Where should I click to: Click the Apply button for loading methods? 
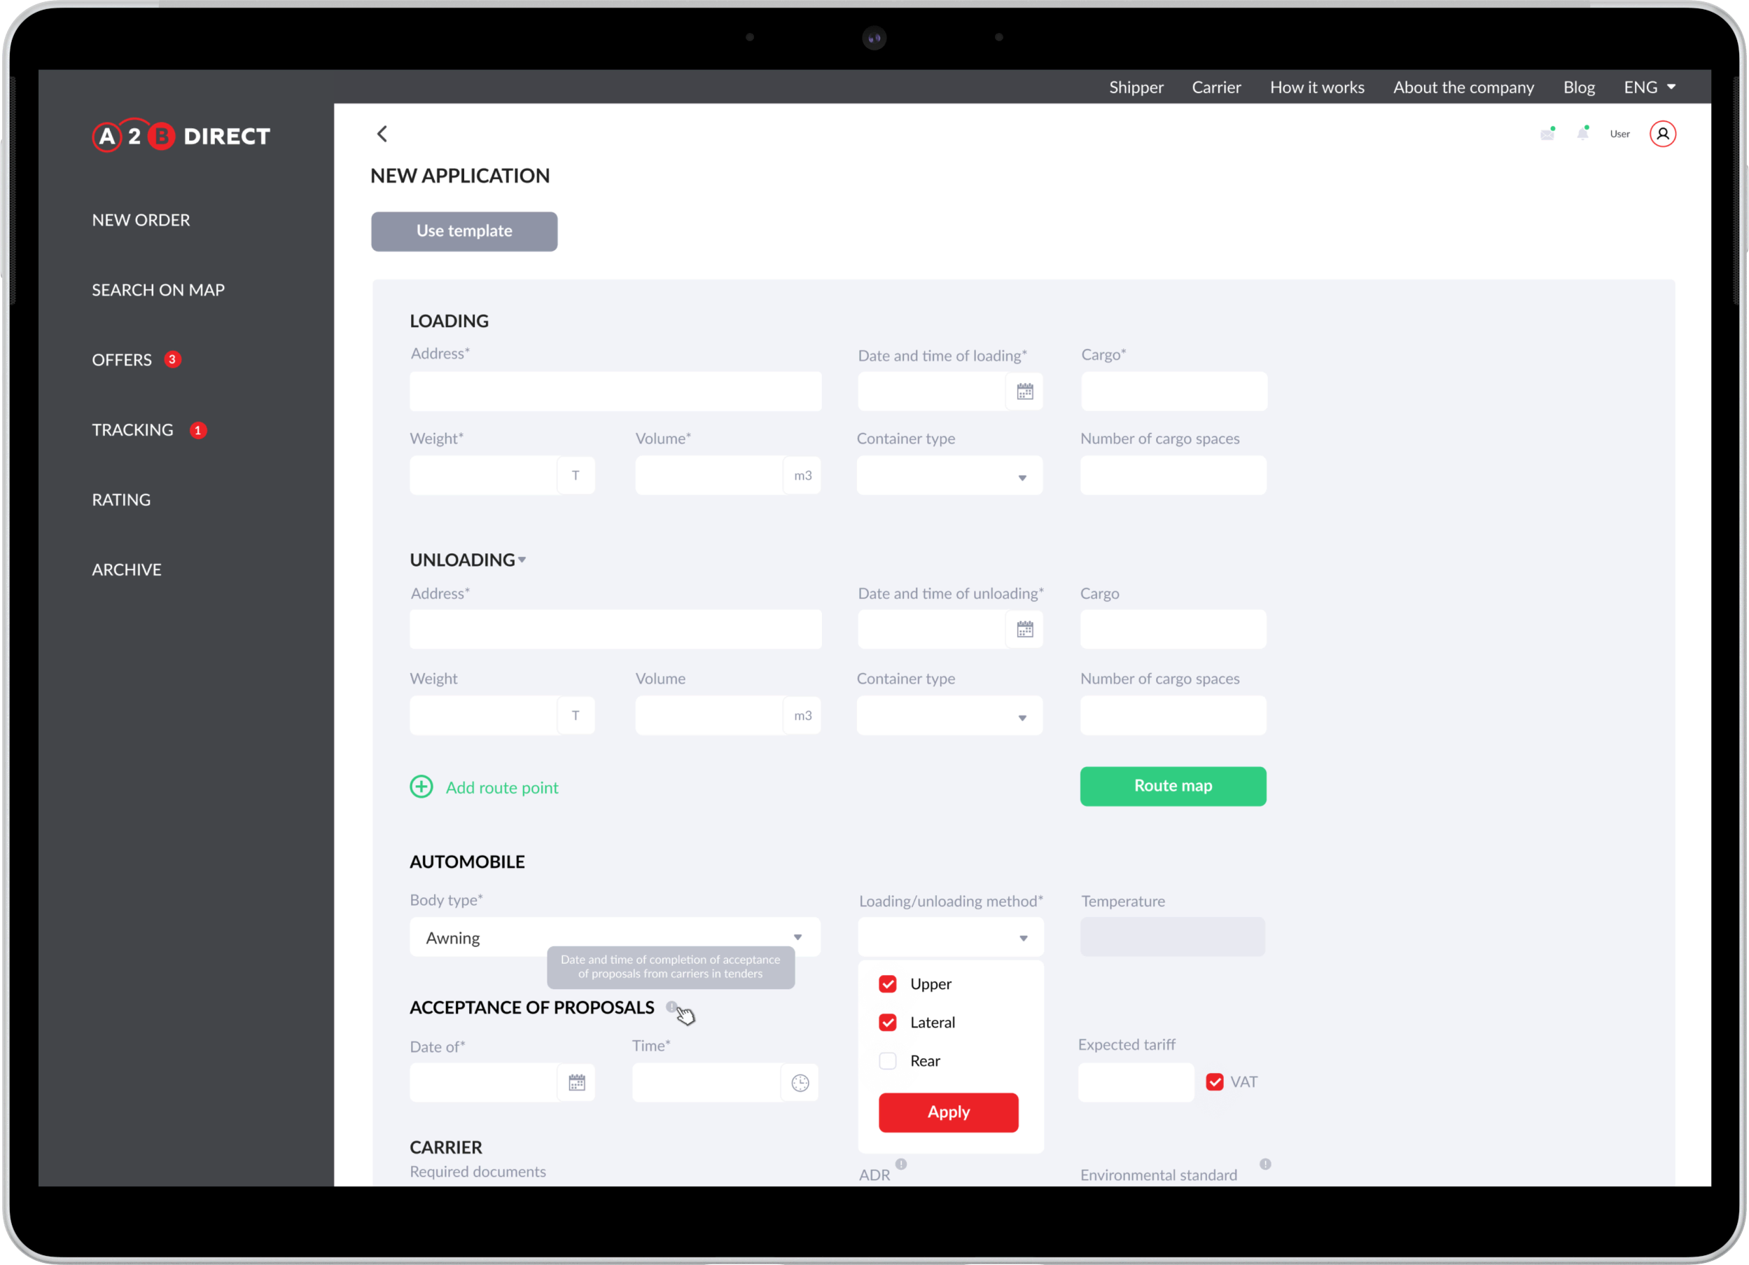tap(948, 1112)
